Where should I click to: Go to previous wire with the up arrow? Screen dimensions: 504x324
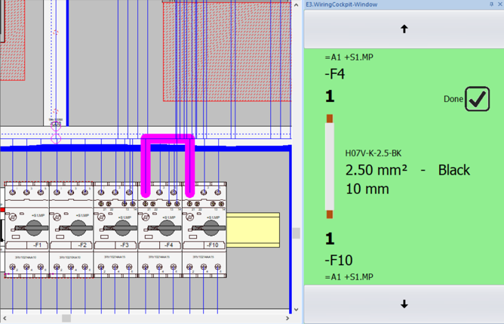404,29
